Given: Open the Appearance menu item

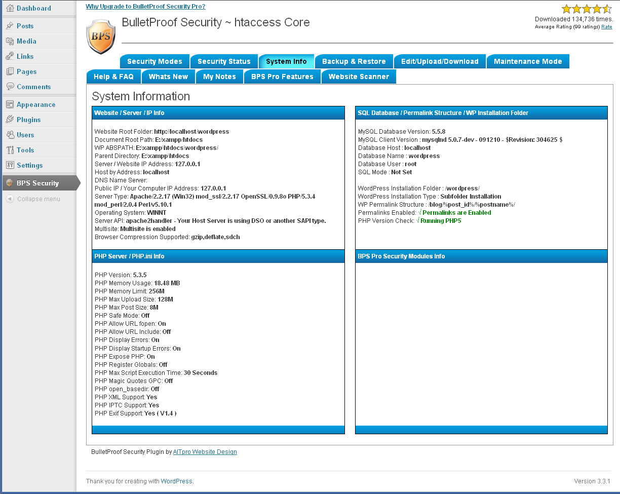Looking at the screenshot, I should click(x=36, y=104).
